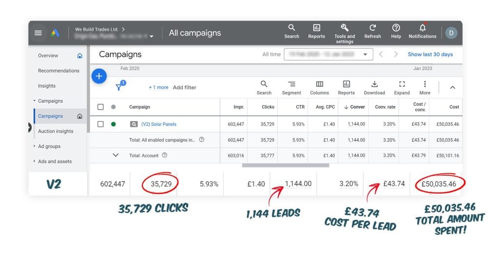
Task: Tick the select-all checkbox in table header
Action: [100, 107]
